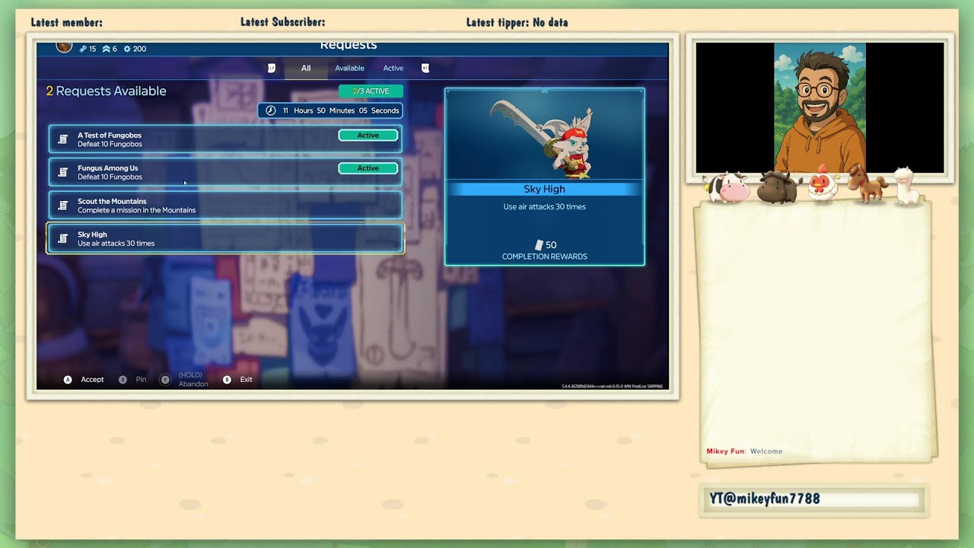Click the (HOLD) Abandon prompt

coord(193,380)
